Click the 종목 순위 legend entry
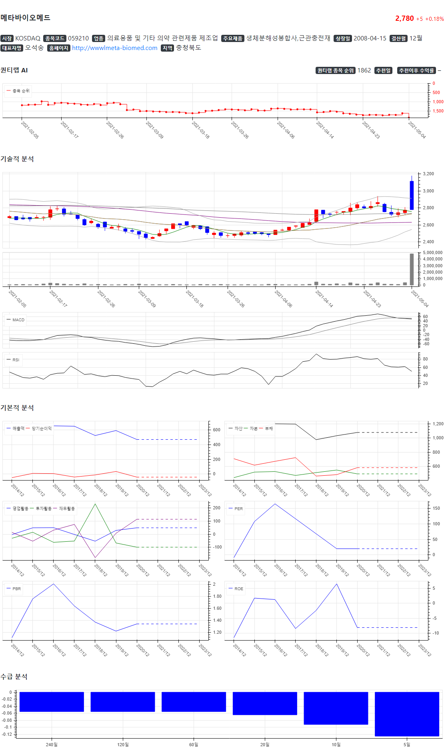This screenshot has height=751, width=444. [x=18, y=91]
